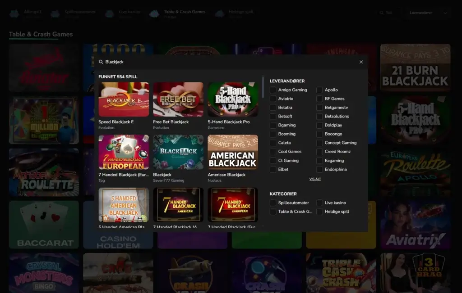This screenshot has height=293, width=462.
Task: Check the Bgaming provider checkbox
Action: tap(273, 125)
